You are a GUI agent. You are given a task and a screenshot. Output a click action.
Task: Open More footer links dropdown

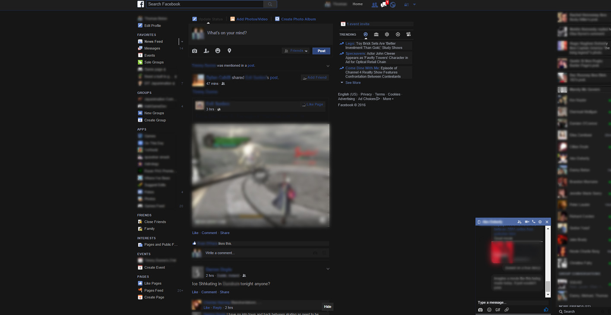click(x=388, y=99)
